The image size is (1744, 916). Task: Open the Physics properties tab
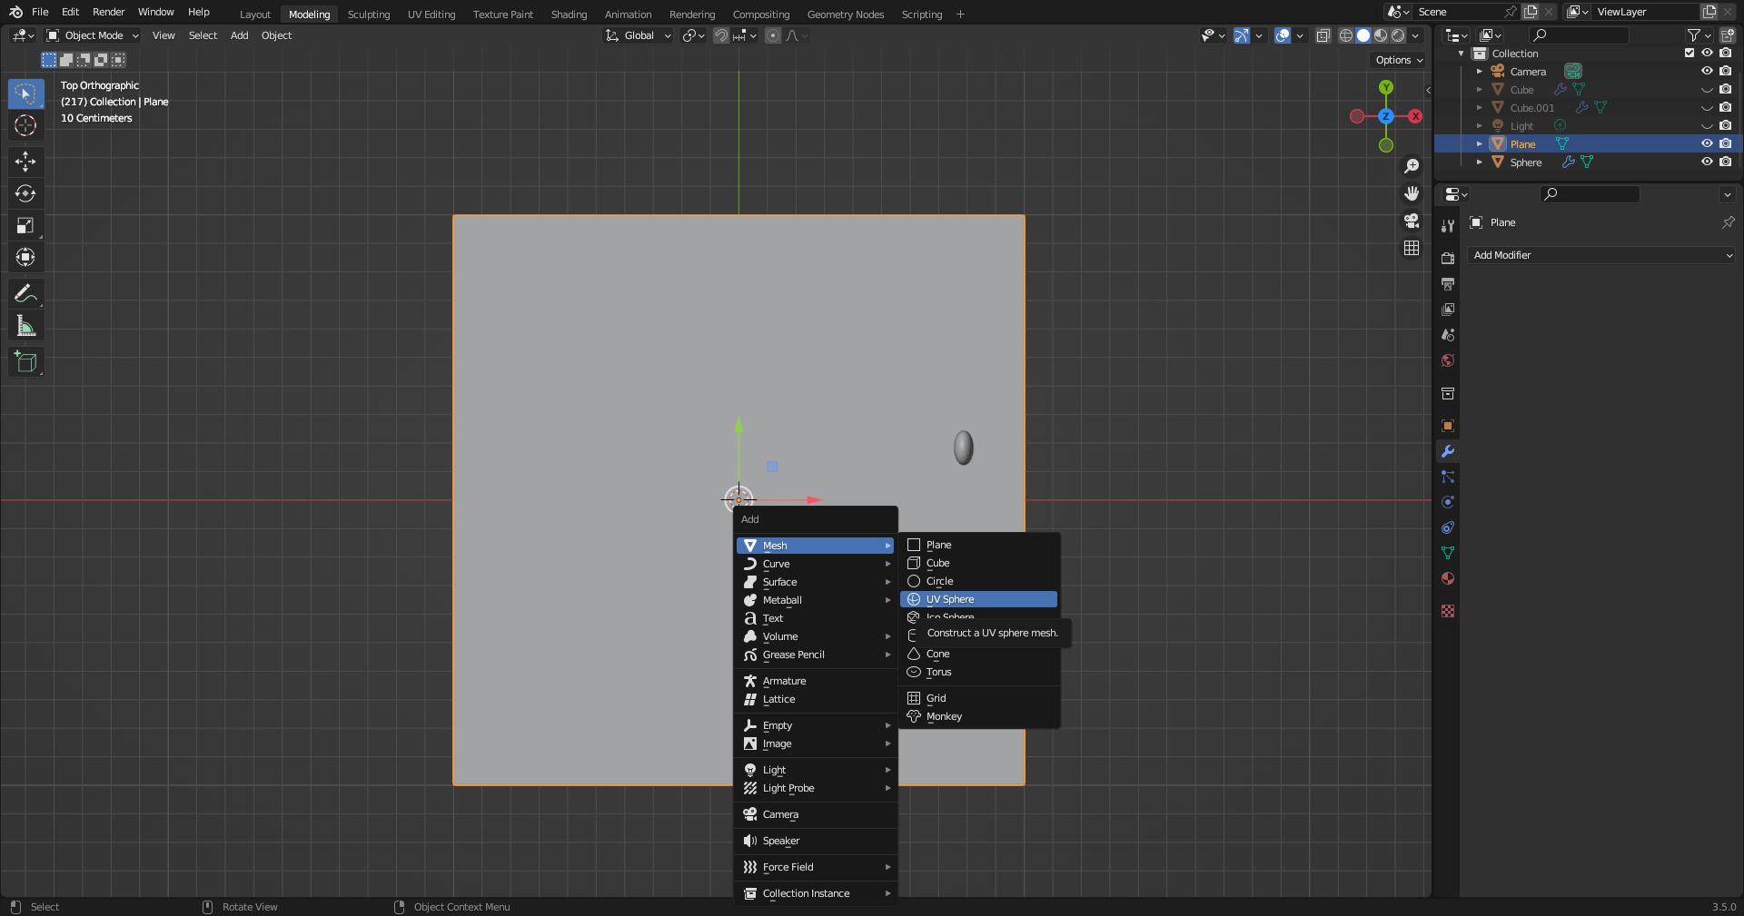[1448, 502]
